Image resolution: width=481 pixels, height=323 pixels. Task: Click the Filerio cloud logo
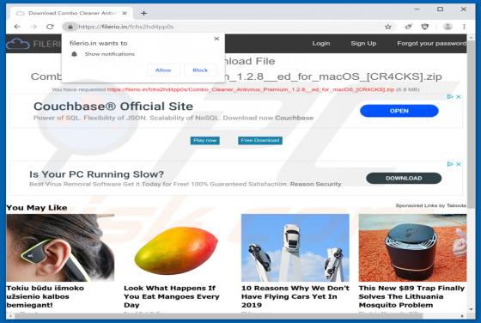tap(18, 44)
